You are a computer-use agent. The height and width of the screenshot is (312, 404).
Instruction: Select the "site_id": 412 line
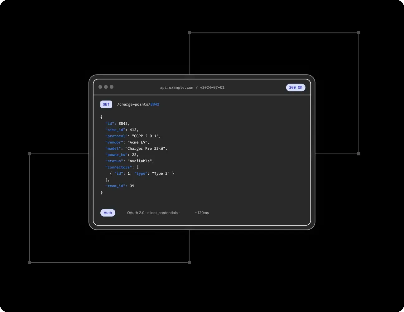(122, 130)
